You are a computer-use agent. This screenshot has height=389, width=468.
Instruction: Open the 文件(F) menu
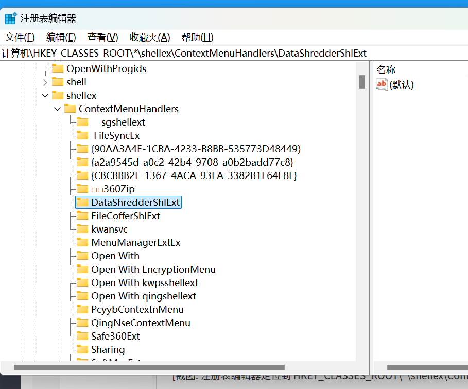(20, 38)
